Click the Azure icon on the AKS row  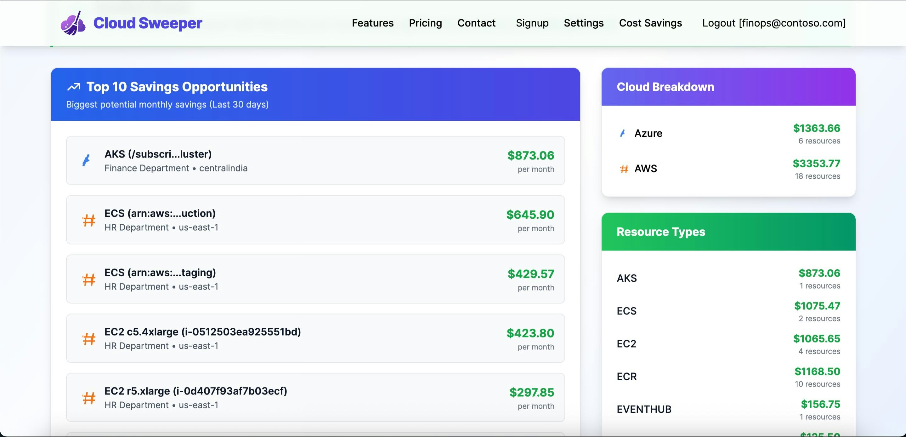(86, 160)
